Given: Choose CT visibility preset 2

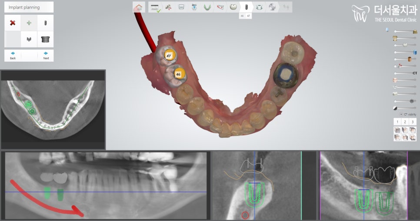Looking at the screenshot, I should tap(405, 122).
